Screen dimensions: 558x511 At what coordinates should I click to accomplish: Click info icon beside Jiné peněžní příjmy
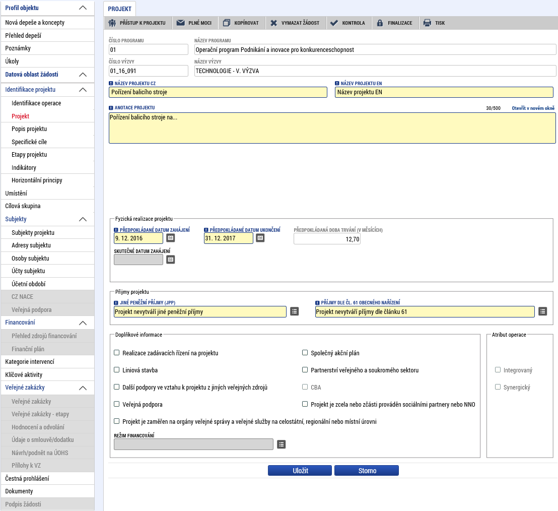tap(116, 303)
